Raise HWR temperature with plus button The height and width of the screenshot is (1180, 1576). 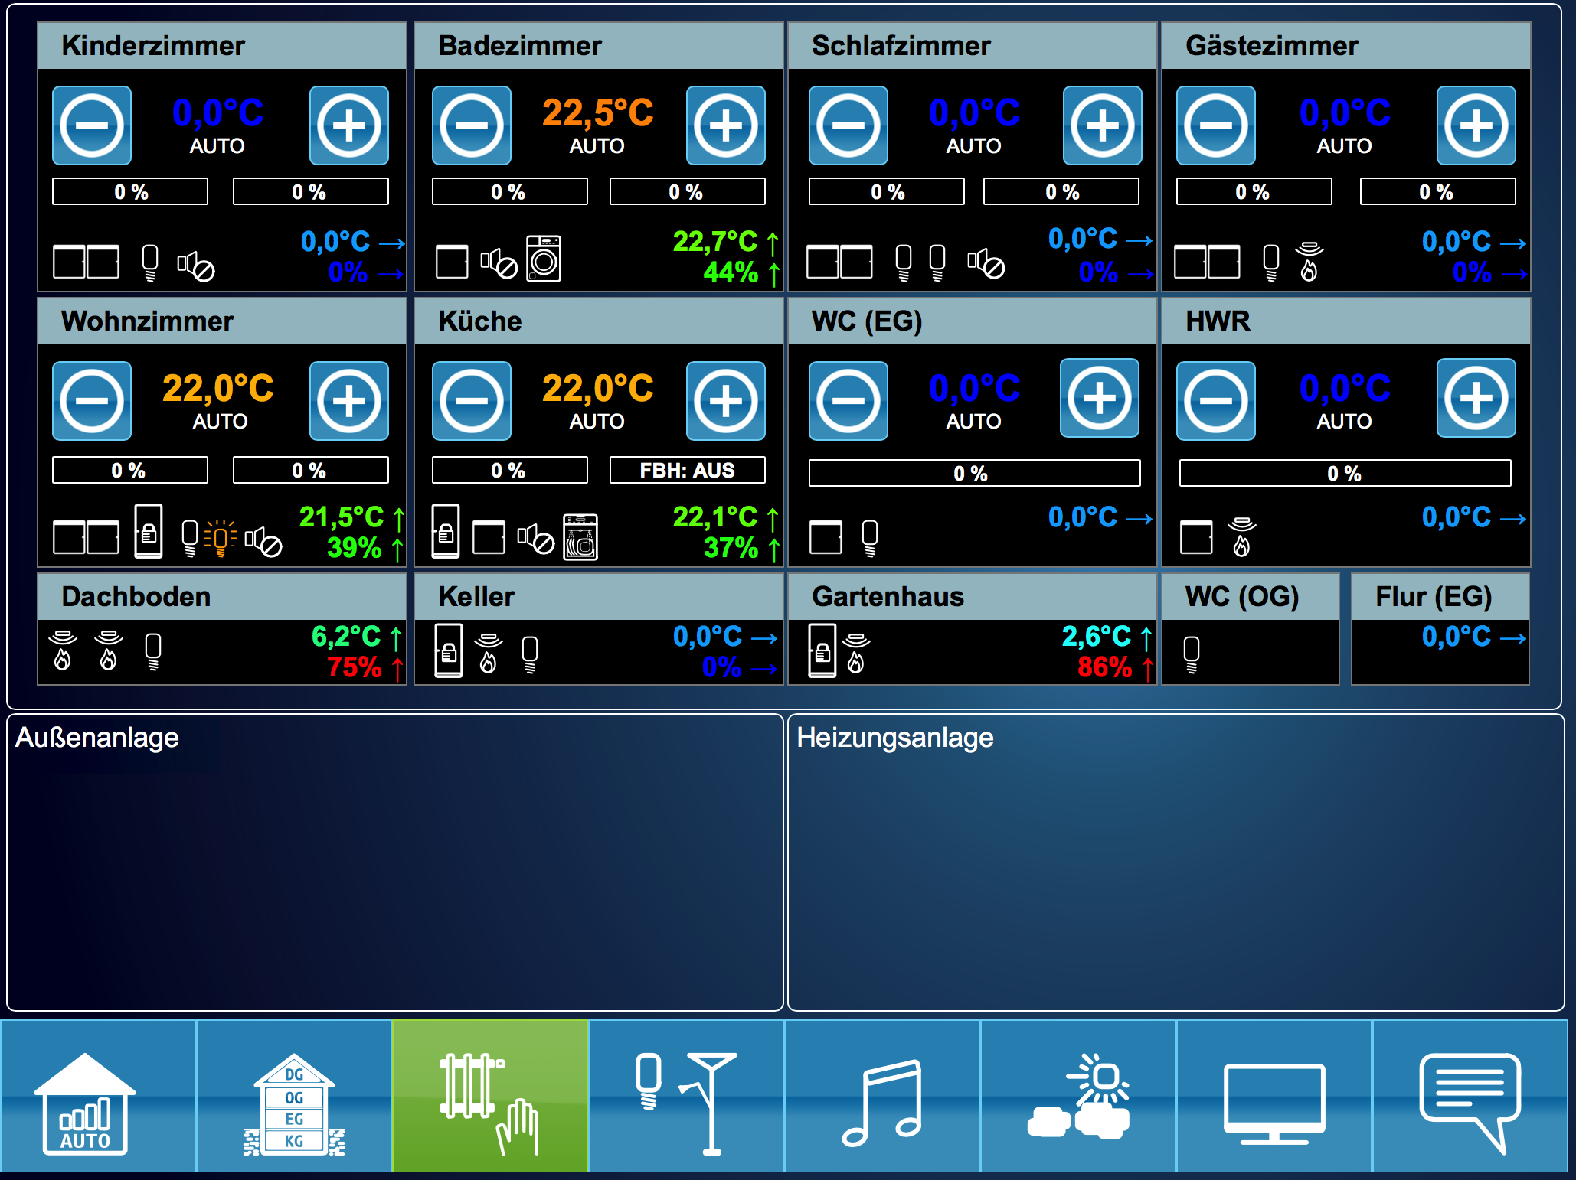coord(1476,398)
